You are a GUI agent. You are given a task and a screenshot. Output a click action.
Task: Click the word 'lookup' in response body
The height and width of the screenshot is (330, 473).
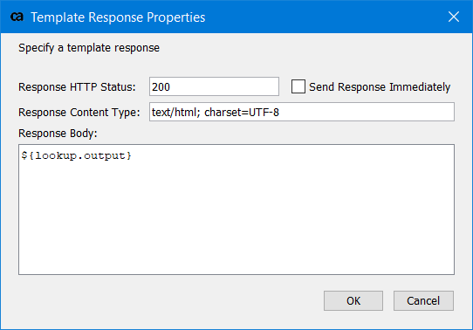pyautogui.click(x=56, y=155)
